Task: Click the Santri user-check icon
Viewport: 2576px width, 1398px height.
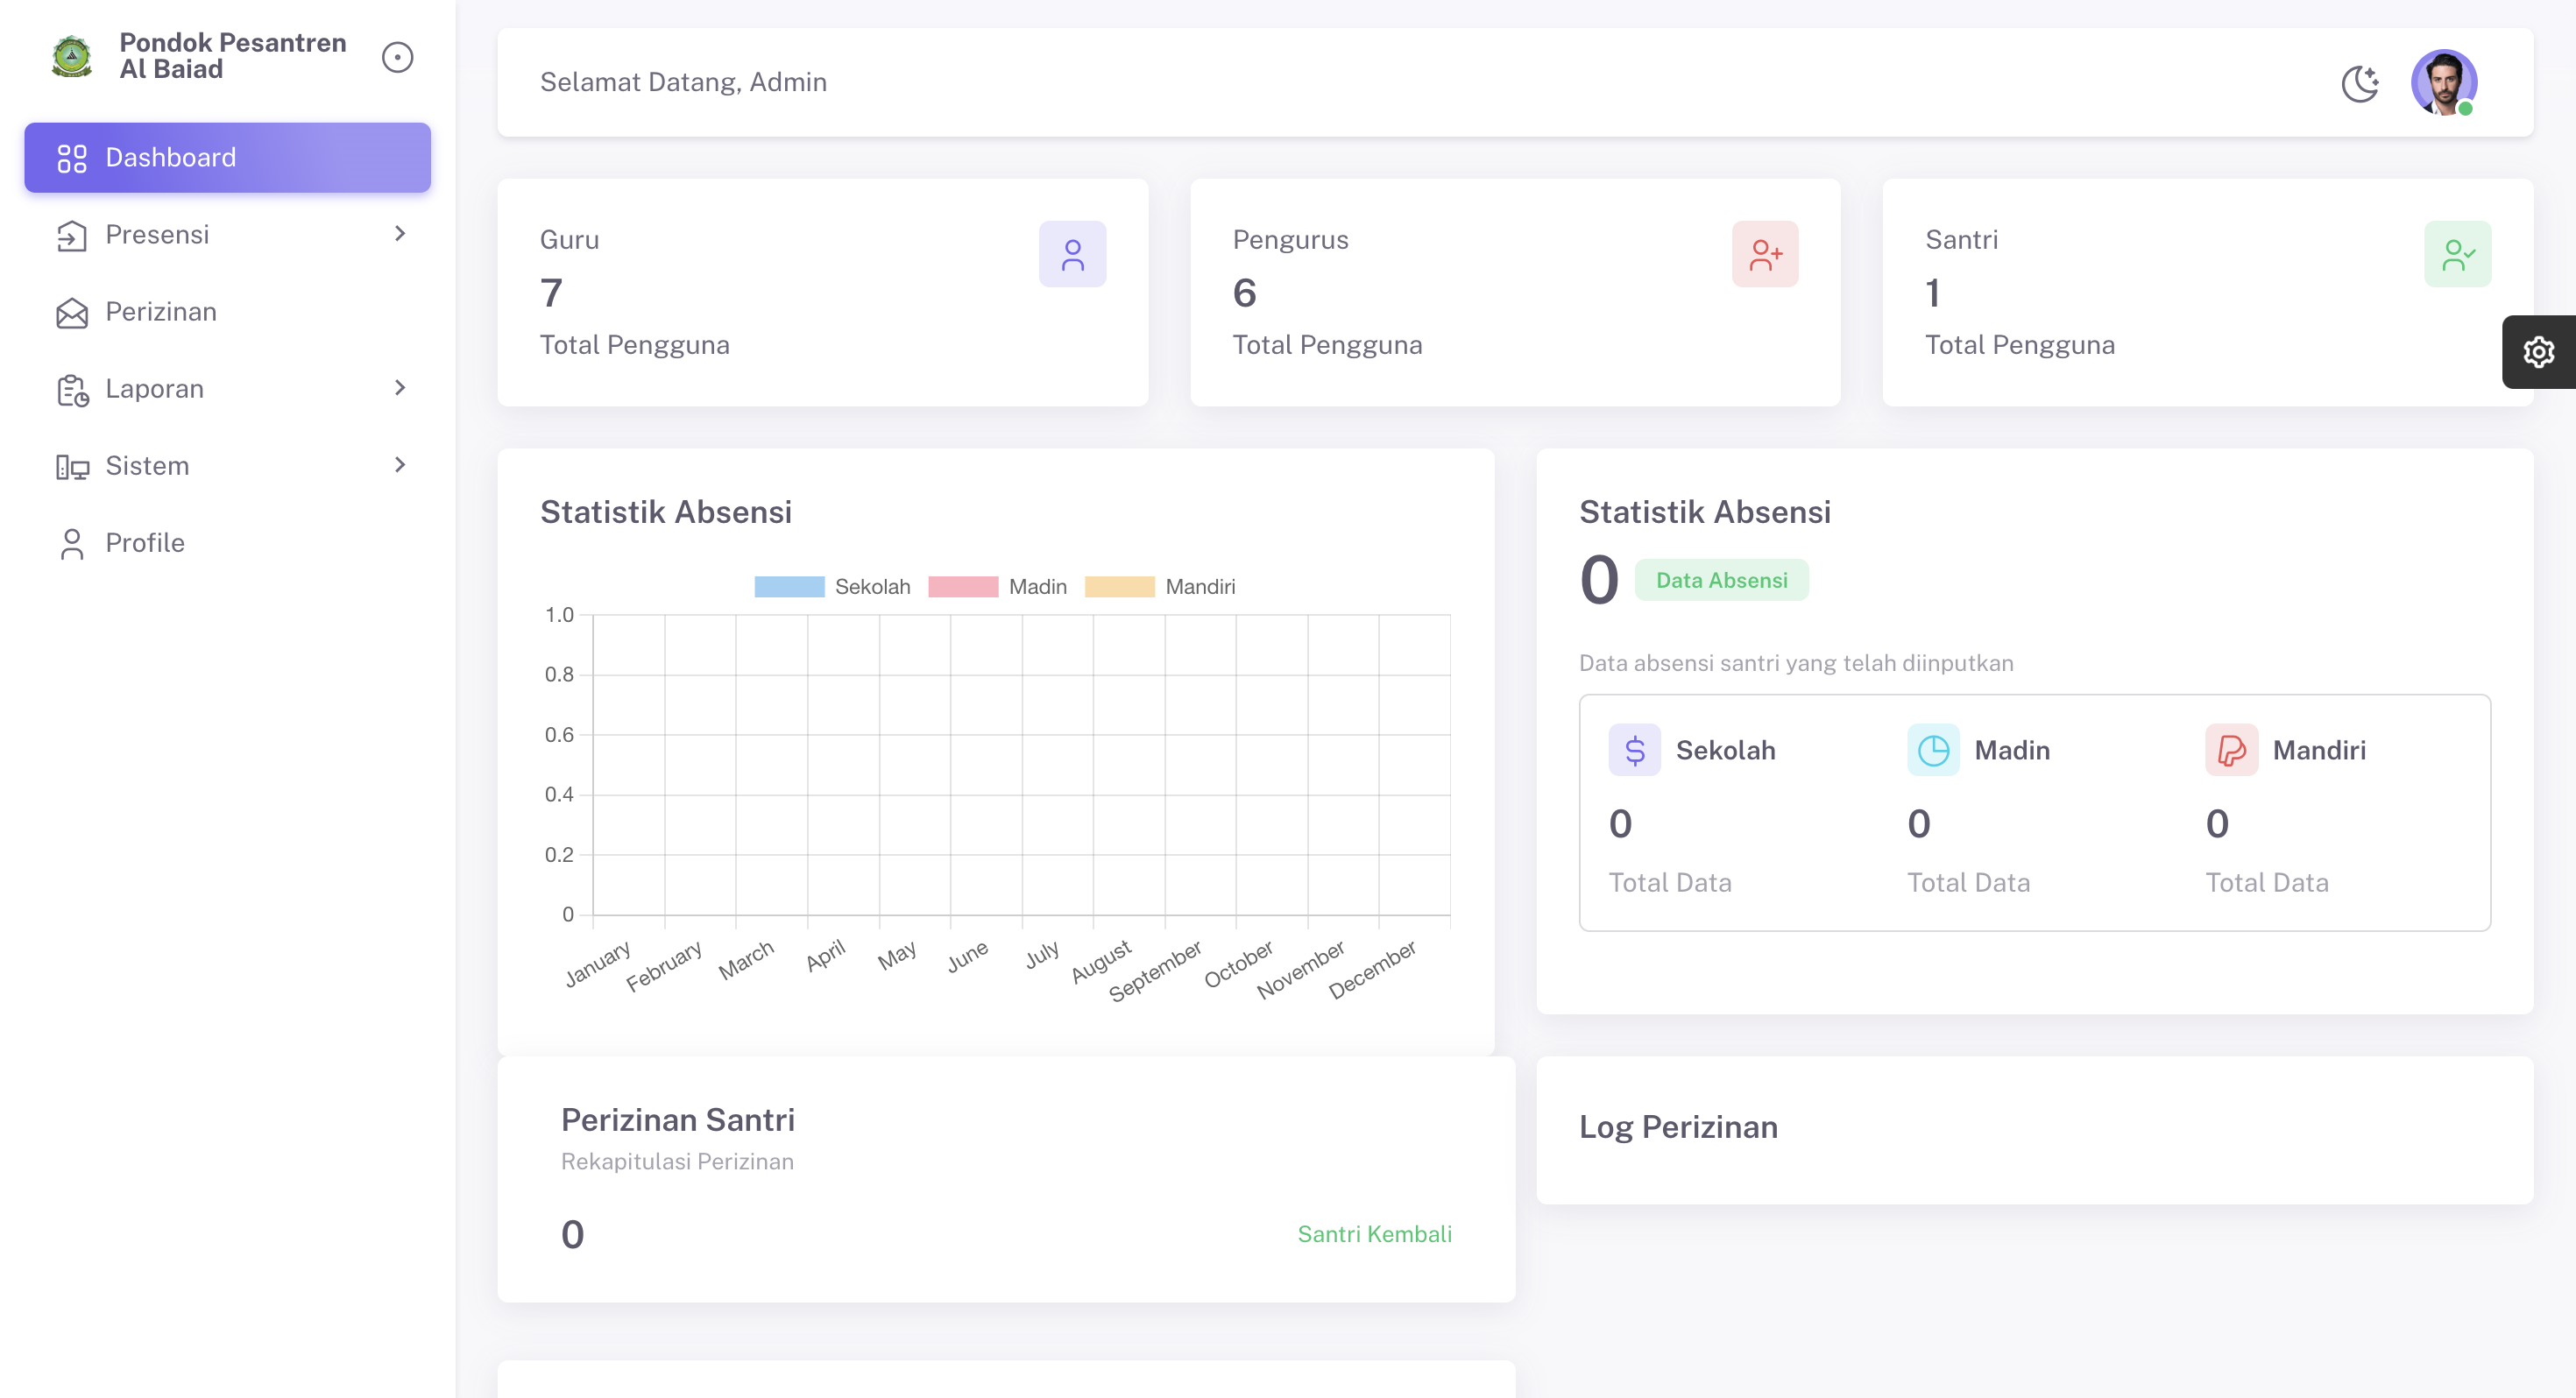Action: (x=2457, y=254)
